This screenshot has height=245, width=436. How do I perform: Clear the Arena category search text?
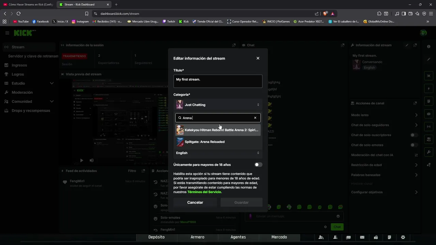pyautogui.click(x=255, y=118)
